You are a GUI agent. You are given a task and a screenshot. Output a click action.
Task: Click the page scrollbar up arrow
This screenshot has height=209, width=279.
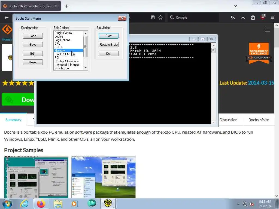277,25
